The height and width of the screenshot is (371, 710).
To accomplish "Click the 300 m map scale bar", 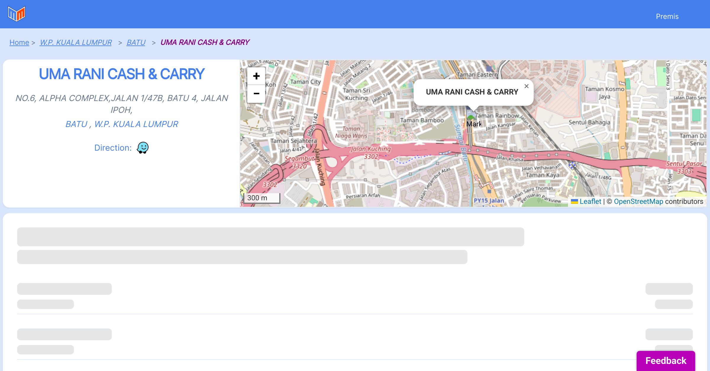I will click(x=262, y=198).
